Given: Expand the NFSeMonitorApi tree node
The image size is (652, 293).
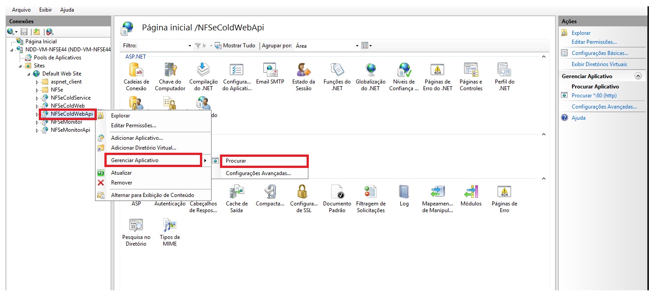Looking at the screenshot, I should point(37,130).
